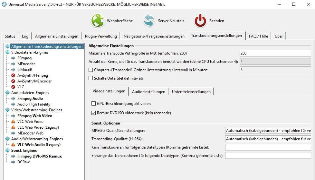Click the Maximale Transcode Puffergröße field

(x=276, y=53)
